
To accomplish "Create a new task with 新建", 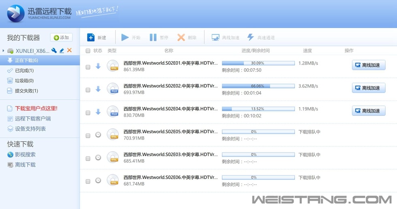I will coord(96,38).
